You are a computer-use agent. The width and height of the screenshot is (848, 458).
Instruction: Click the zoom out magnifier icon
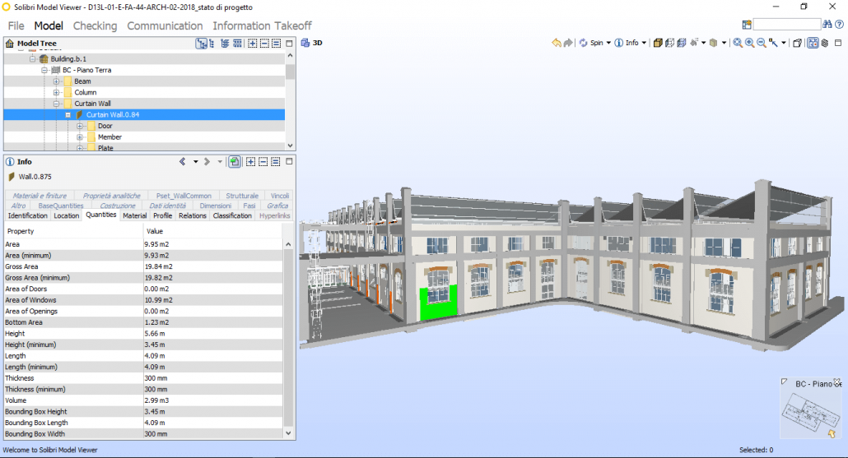pos(762,43)
